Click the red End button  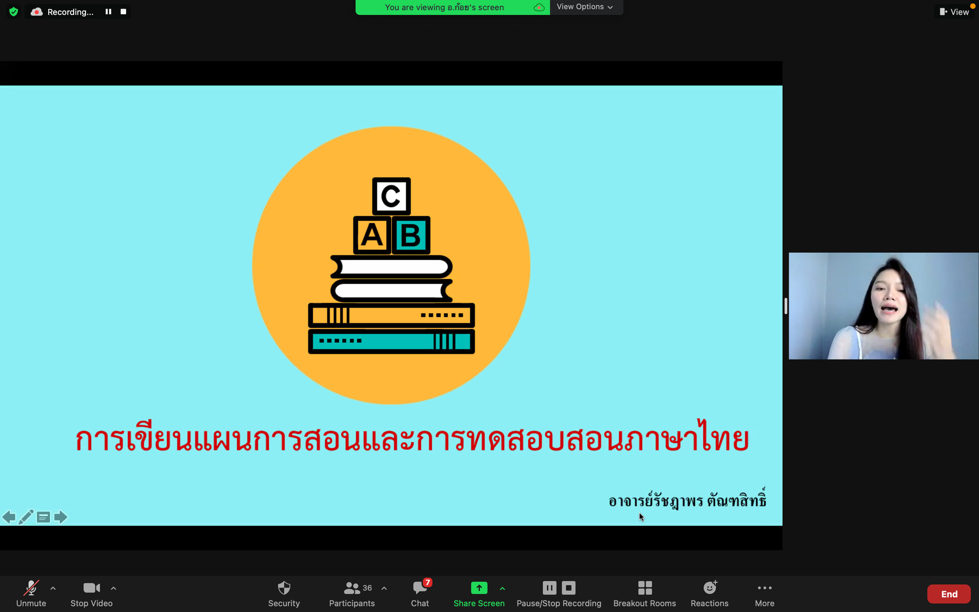949,594
